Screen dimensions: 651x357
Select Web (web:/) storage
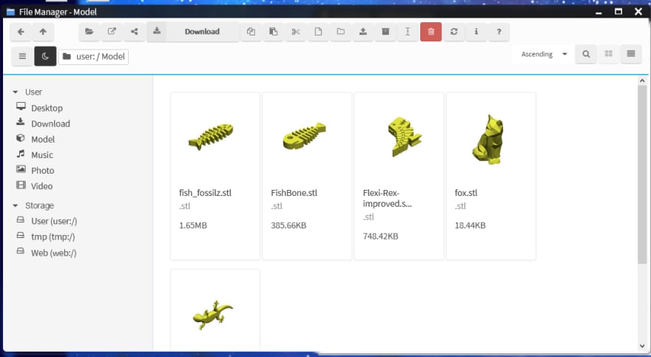(x=47, y=253)
